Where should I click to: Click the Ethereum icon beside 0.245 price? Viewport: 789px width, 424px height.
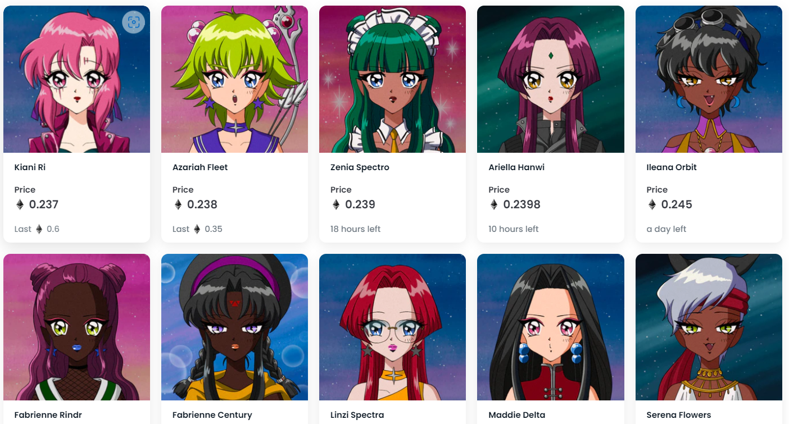[652, 205]
